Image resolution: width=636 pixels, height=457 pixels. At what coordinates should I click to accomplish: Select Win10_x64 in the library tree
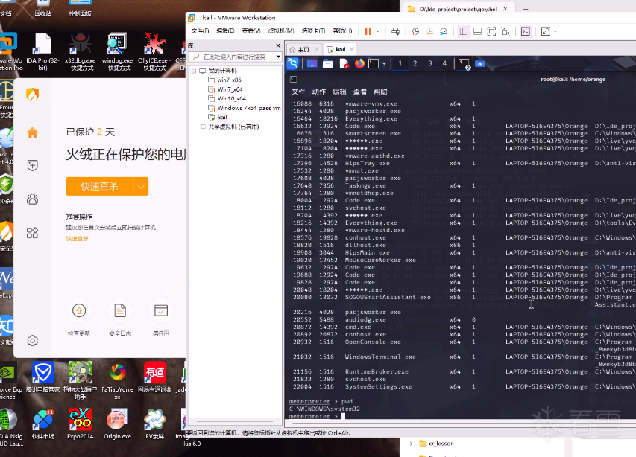pyautogui.click(x=231, y=98)
